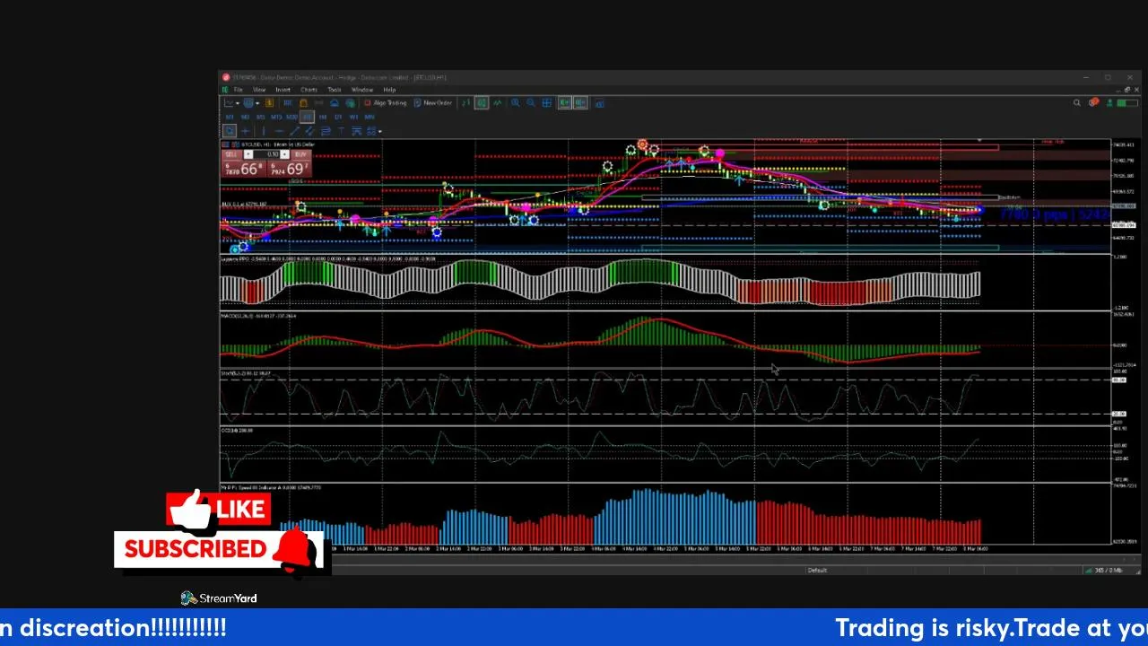Click the zoom in magnifier icon
Viewport: 1148px width, 646px height.
(x=516, y=103)
